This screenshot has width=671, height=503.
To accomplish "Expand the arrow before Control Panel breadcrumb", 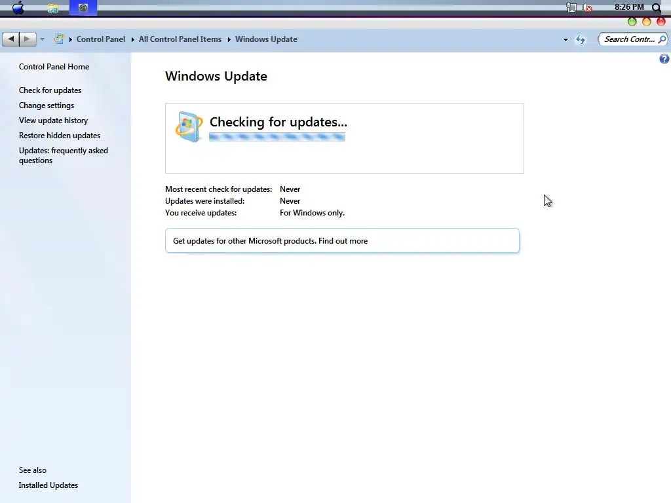I will click(x=71, y=39).
